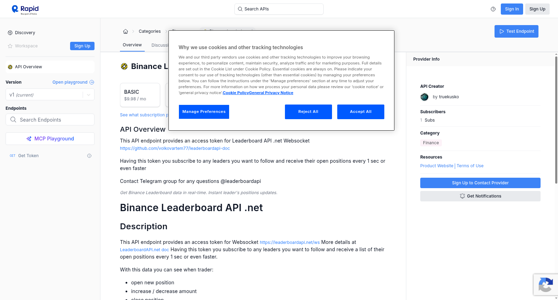Click the truekusko creator avatar

(x=424, y=97)
